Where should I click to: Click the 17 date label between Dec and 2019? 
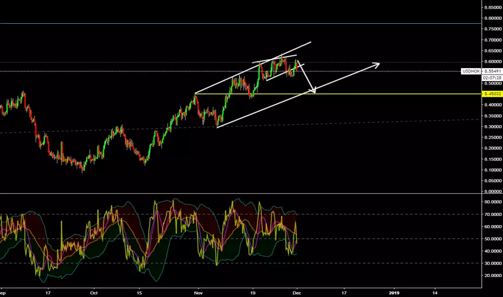(344, 293)
